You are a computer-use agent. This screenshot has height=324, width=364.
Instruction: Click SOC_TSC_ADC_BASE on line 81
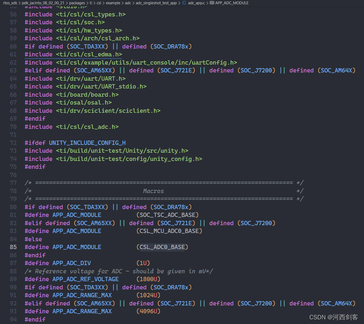(167, 215)
